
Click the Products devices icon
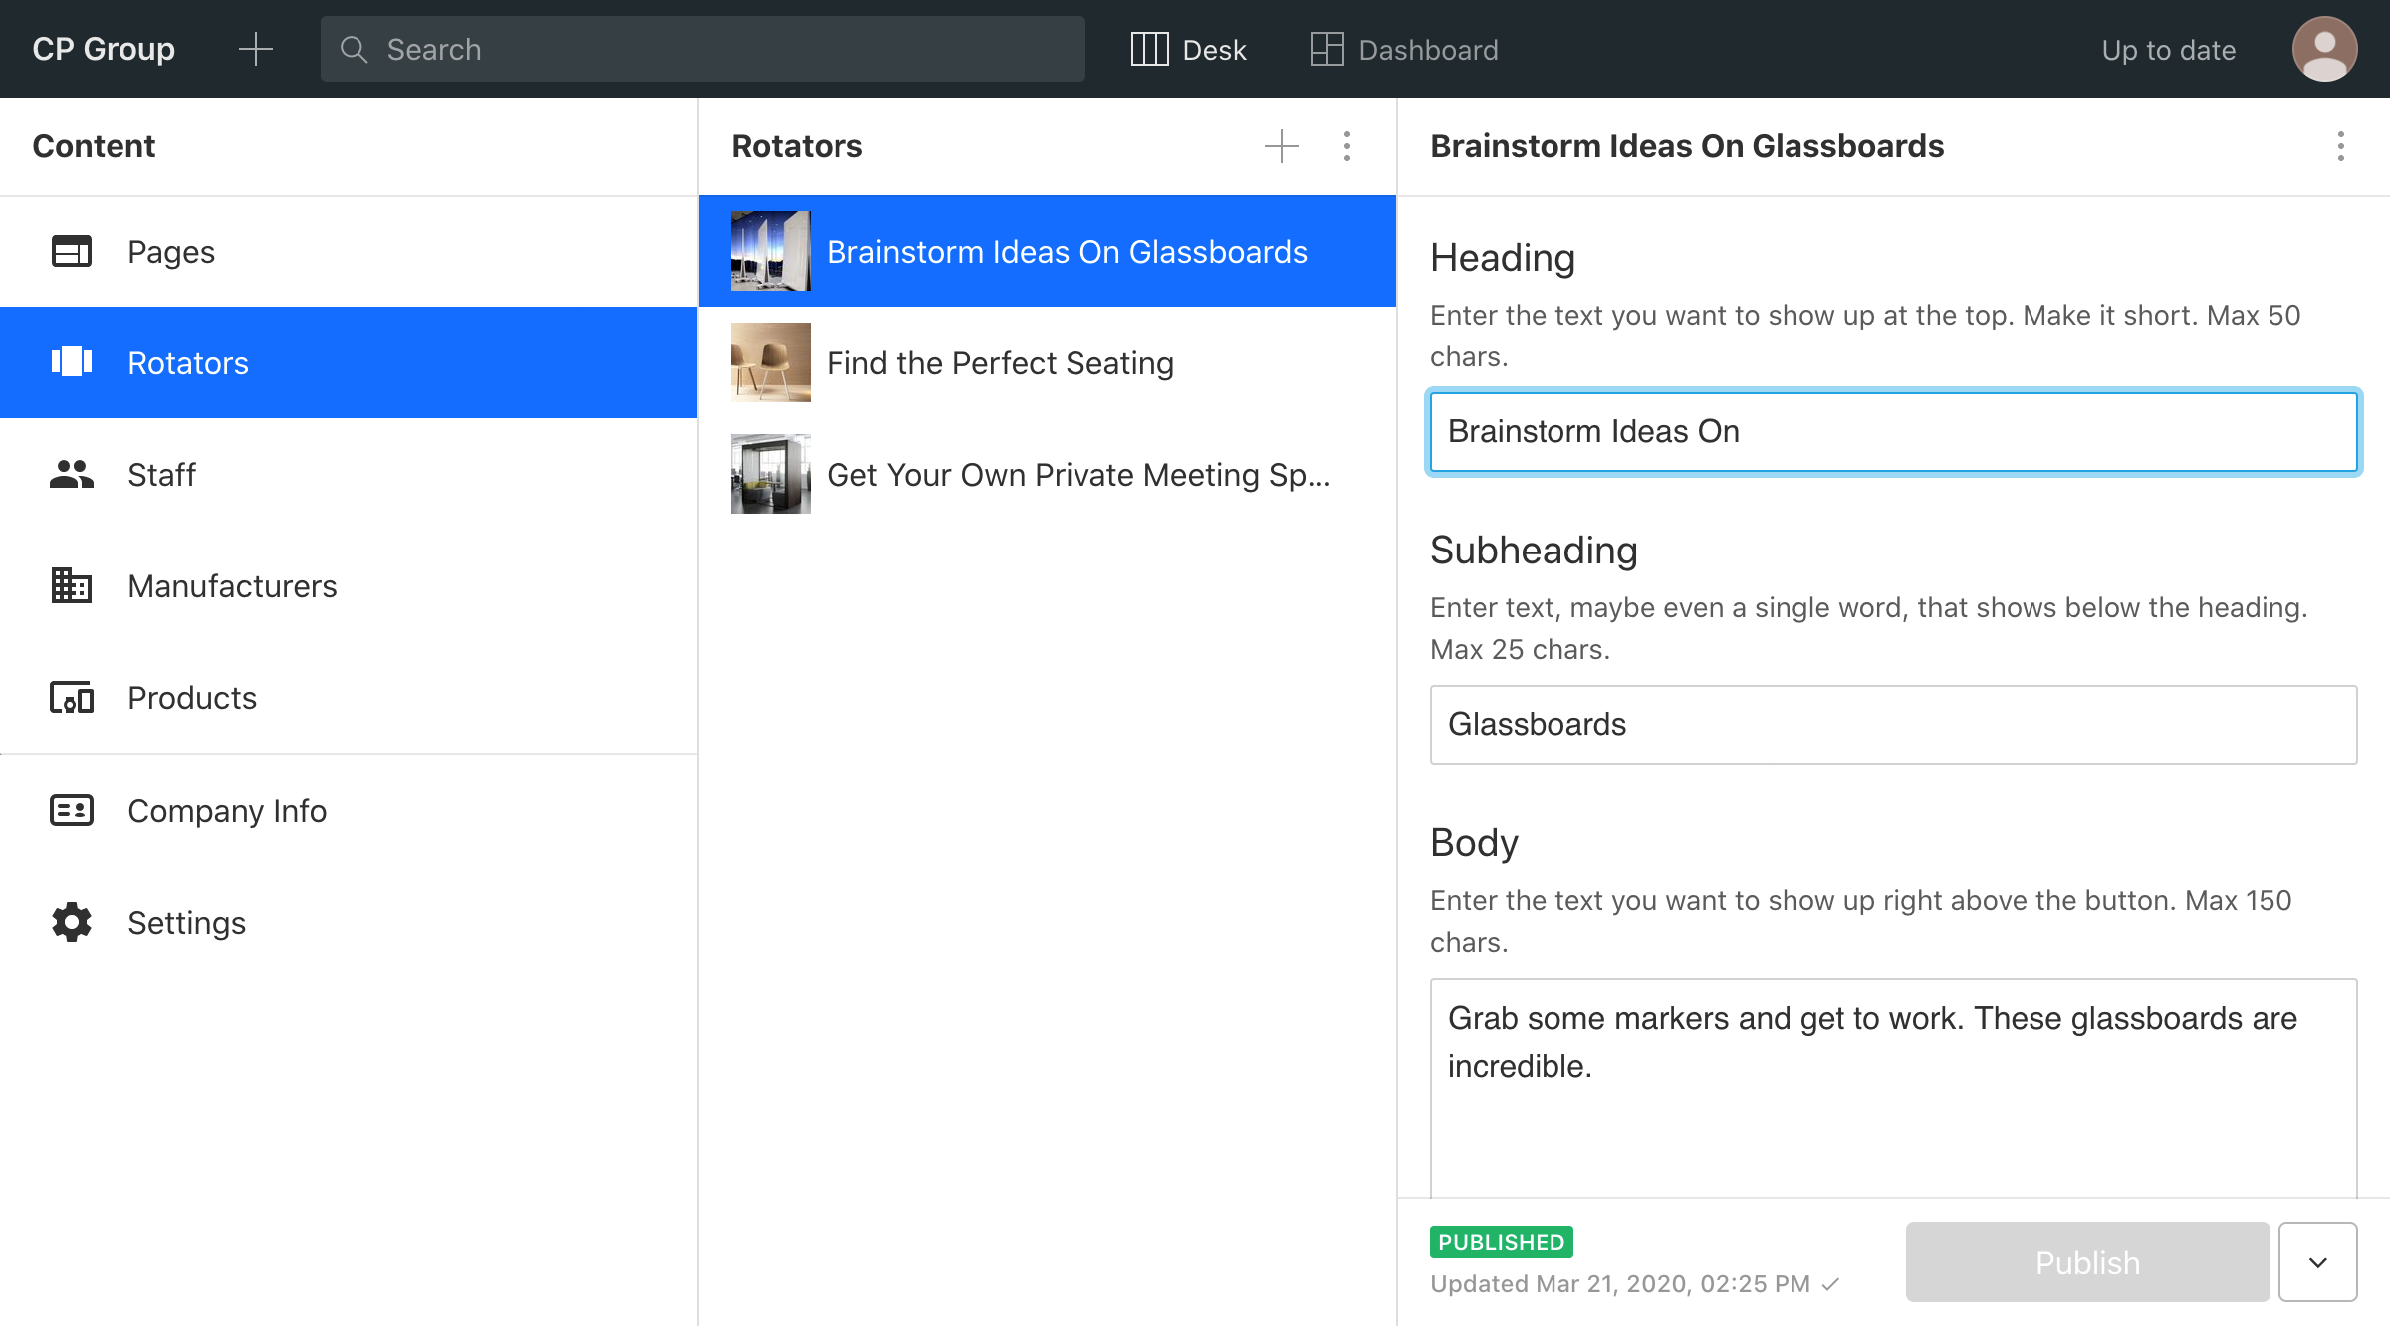coord(72,698)
